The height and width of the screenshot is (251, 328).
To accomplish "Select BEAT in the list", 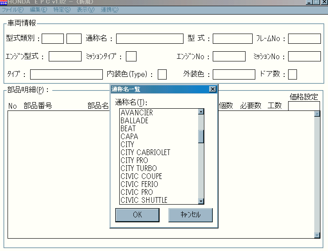I will 159,129.
